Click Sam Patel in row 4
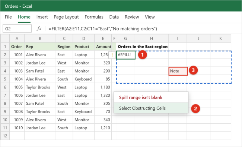The width and height of the screenshot is (242, 147). (x=40, y=71)
